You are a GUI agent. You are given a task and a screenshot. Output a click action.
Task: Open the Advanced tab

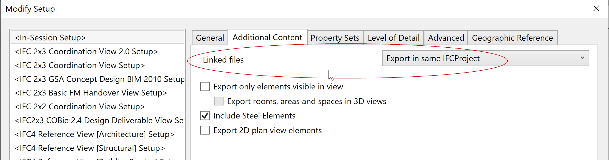(445, 37)
